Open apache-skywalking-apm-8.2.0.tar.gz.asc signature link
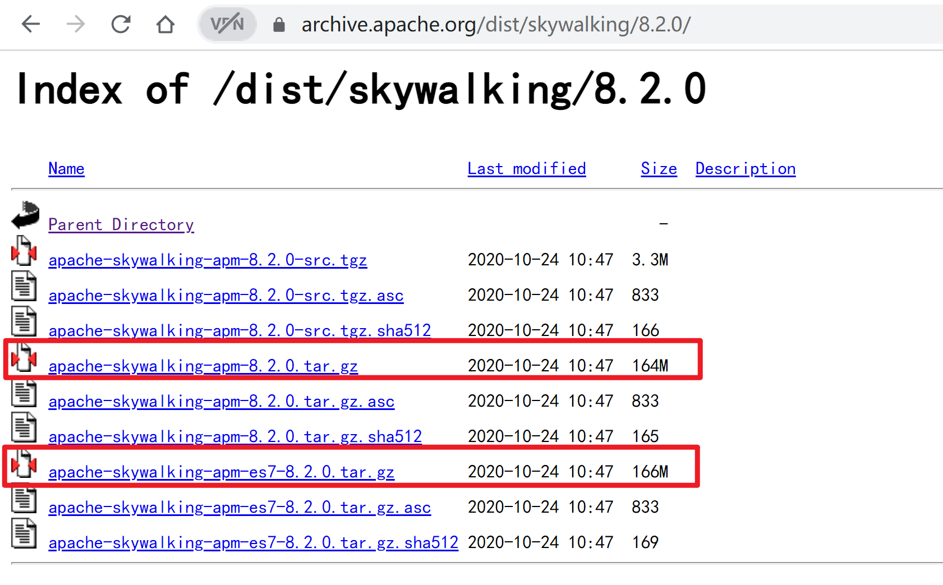943x585 pixels. (222, 402)
